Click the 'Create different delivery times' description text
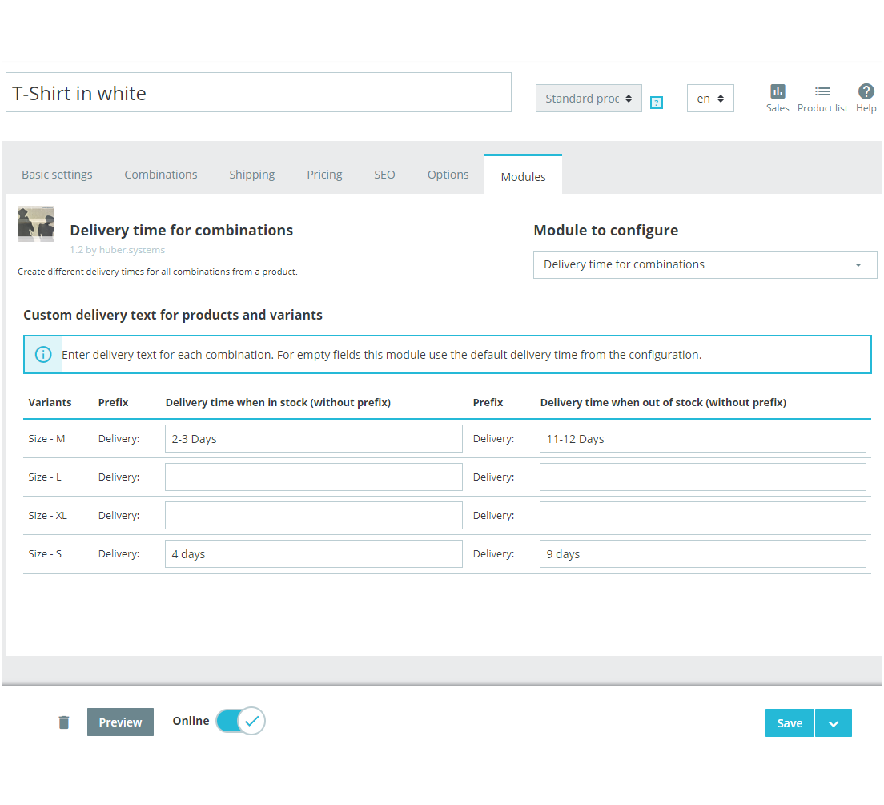 157,272
